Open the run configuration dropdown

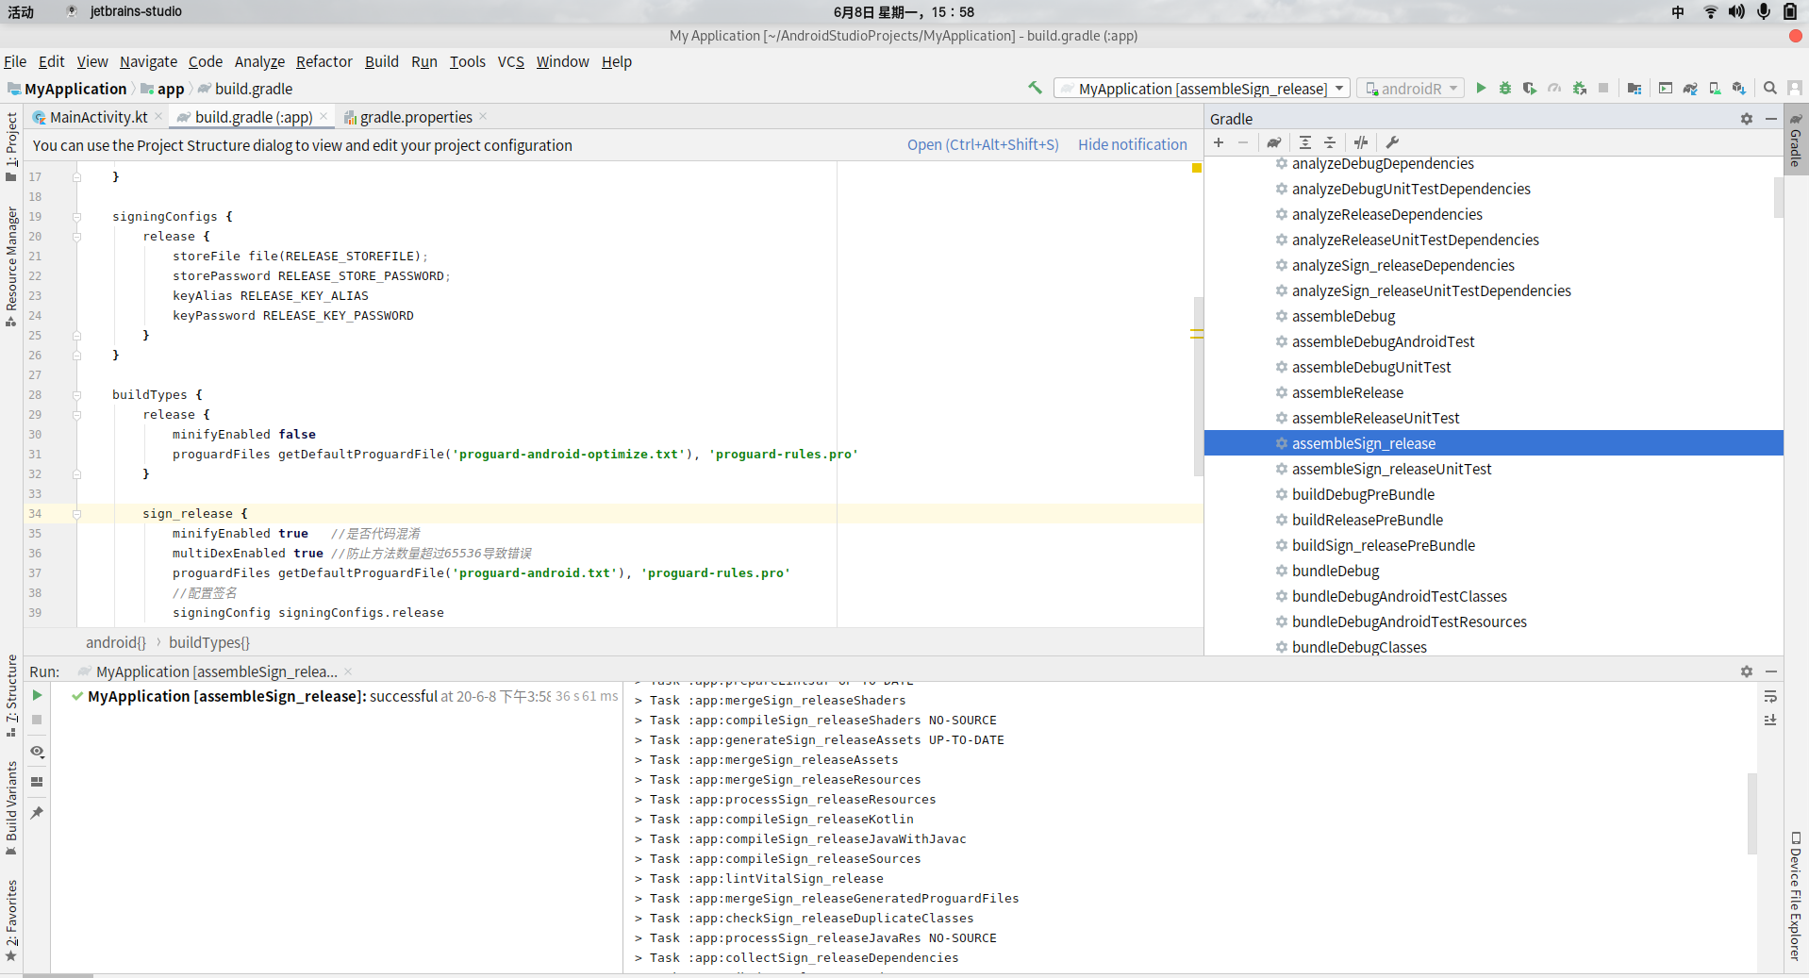[x=1203, y=89]
